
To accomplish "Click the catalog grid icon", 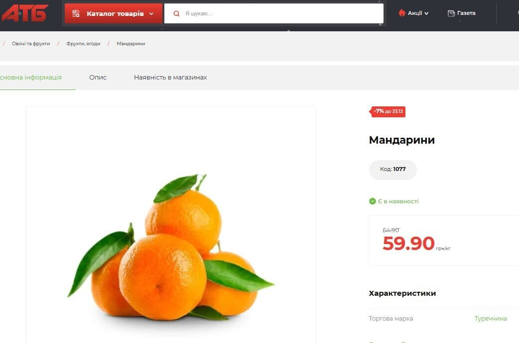I will [76, 13].
